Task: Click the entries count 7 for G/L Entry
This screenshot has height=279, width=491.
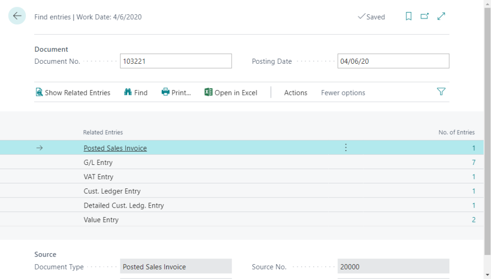Action: (473, 162)
